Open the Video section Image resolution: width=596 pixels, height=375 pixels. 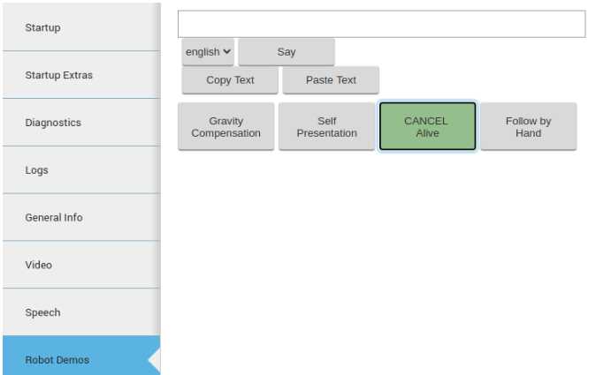coord(81,265)
